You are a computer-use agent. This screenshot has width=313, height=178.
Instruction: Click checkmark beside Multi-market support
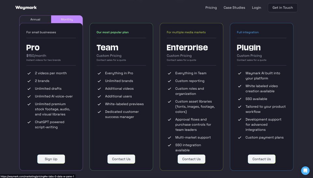(x=170, y=138)
